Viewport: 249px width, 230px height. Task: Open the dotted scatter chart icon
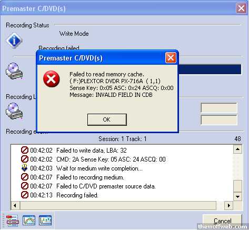[x=45, y=220]
